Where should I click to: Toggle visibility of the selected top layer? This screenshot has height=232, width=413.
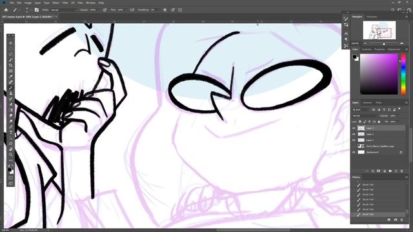coord(354,128)
